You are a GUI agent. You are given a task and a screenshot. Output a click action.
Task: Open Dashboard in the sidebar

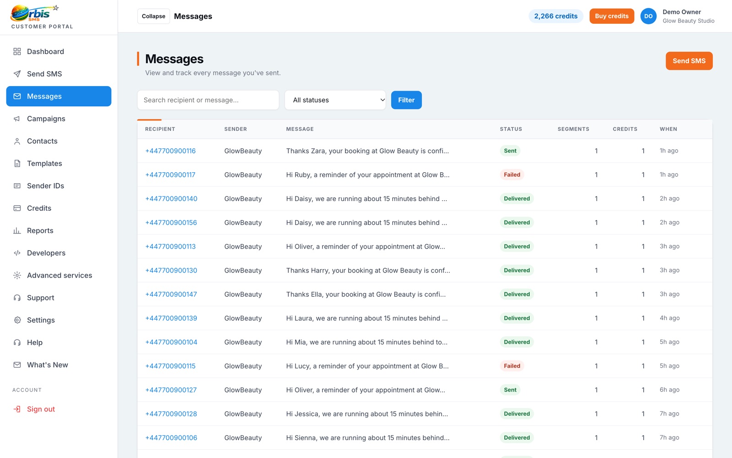click(59, 51)
